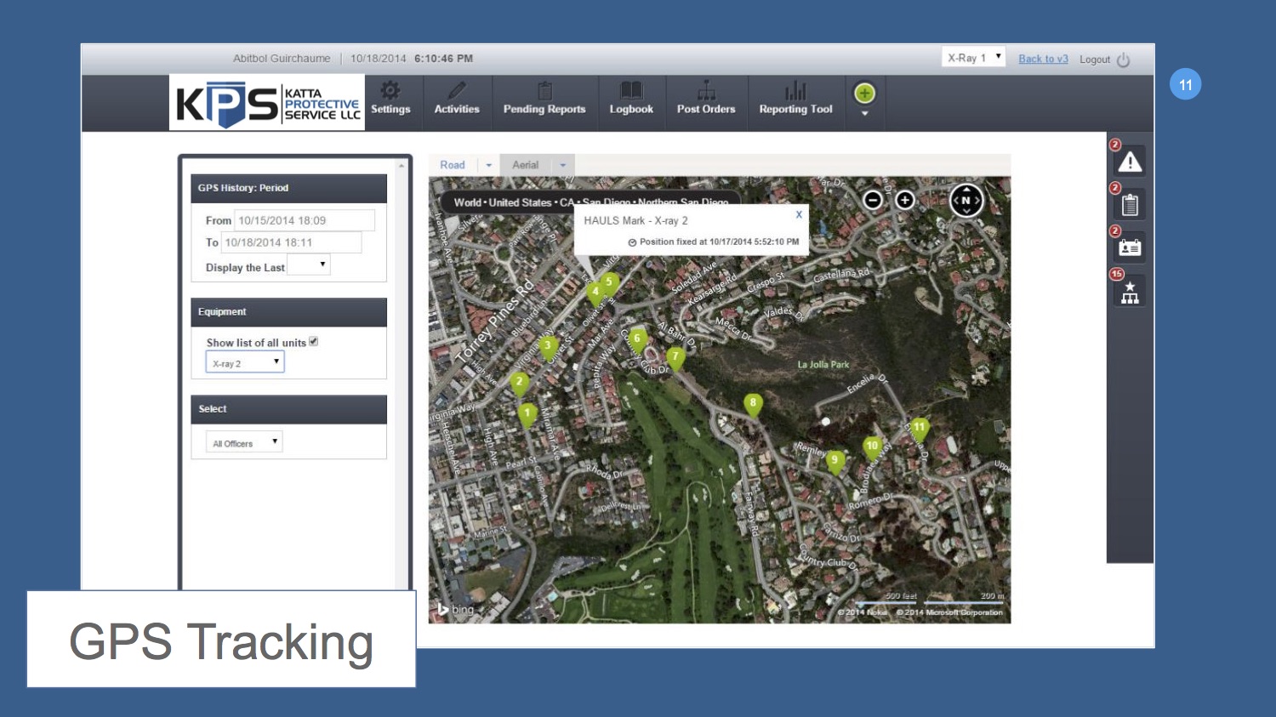Switch to Aerial map view
1276x717 pixels.
tap(525, 165)
